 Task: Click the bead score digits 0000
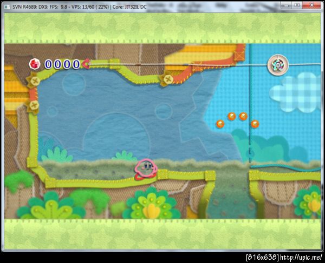click(62, 64)
